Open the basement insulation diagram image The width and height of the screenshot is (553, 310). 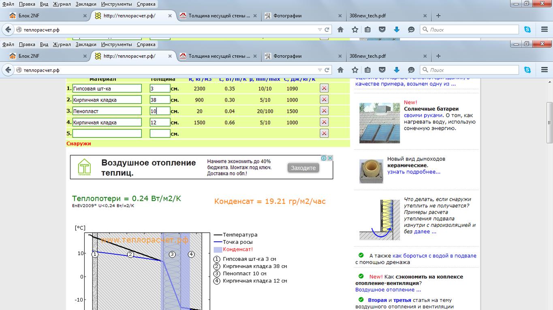click(379, 219)
